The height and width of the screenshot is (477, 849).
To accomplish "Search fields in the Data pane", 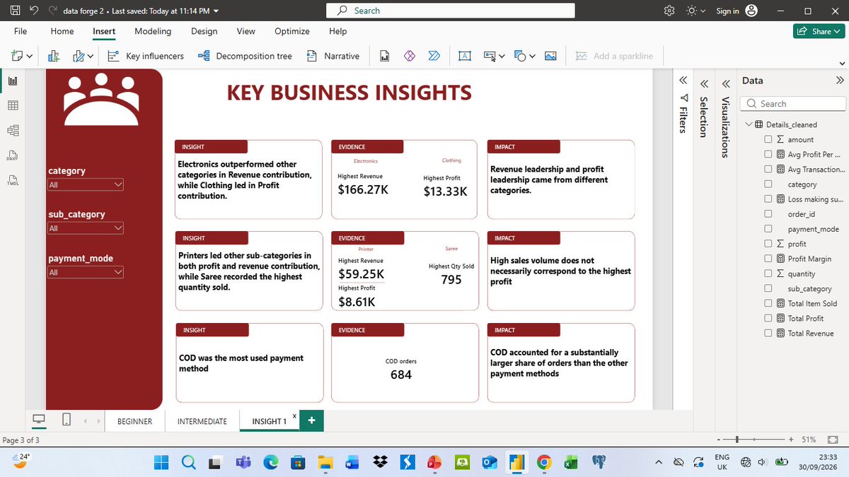I will pyautogui.click(x=792, y=103).
